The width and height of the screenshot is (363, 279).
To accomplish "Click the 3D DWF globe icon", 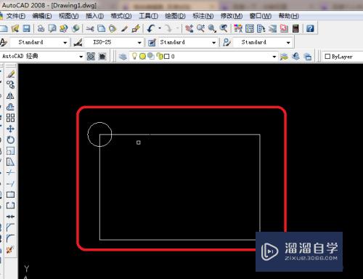I will coord(76,28).
